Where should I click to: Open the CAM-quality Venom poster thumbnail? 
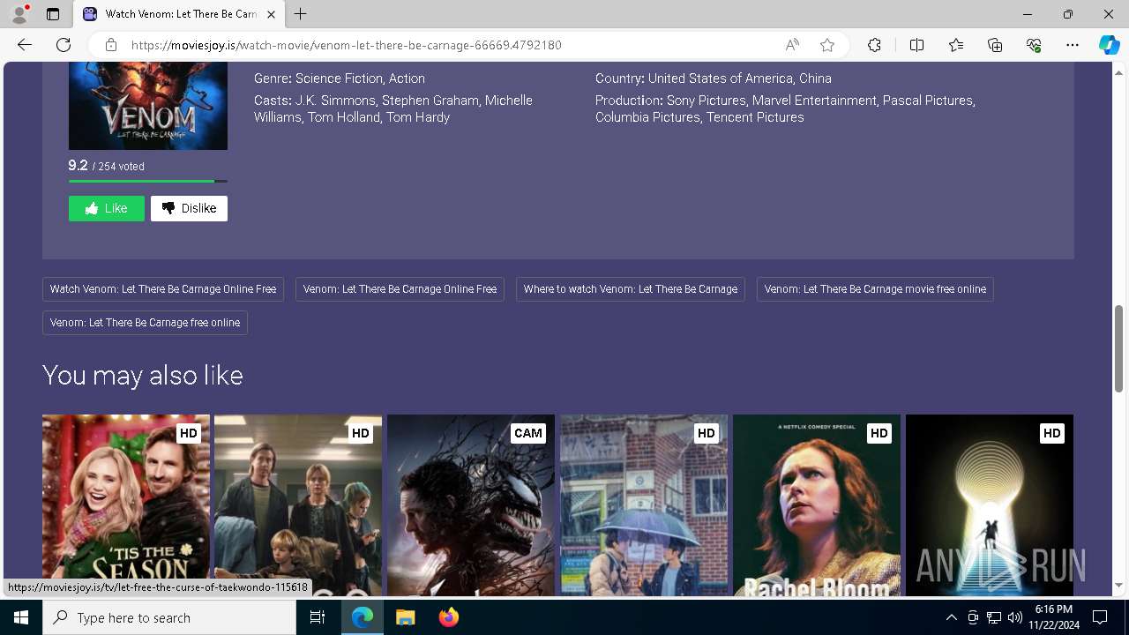click(471, 505)
